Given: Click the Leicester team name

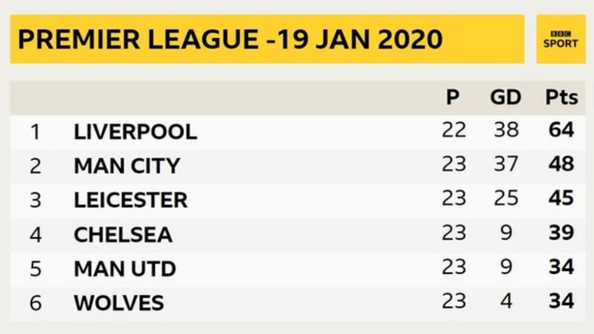Looking at the screenshot, I should (x=131, y=200).
